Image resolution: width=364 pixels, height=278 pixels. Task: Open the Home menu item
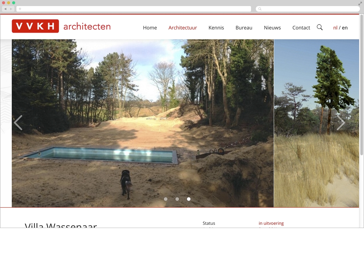click(x=150, y=28)
